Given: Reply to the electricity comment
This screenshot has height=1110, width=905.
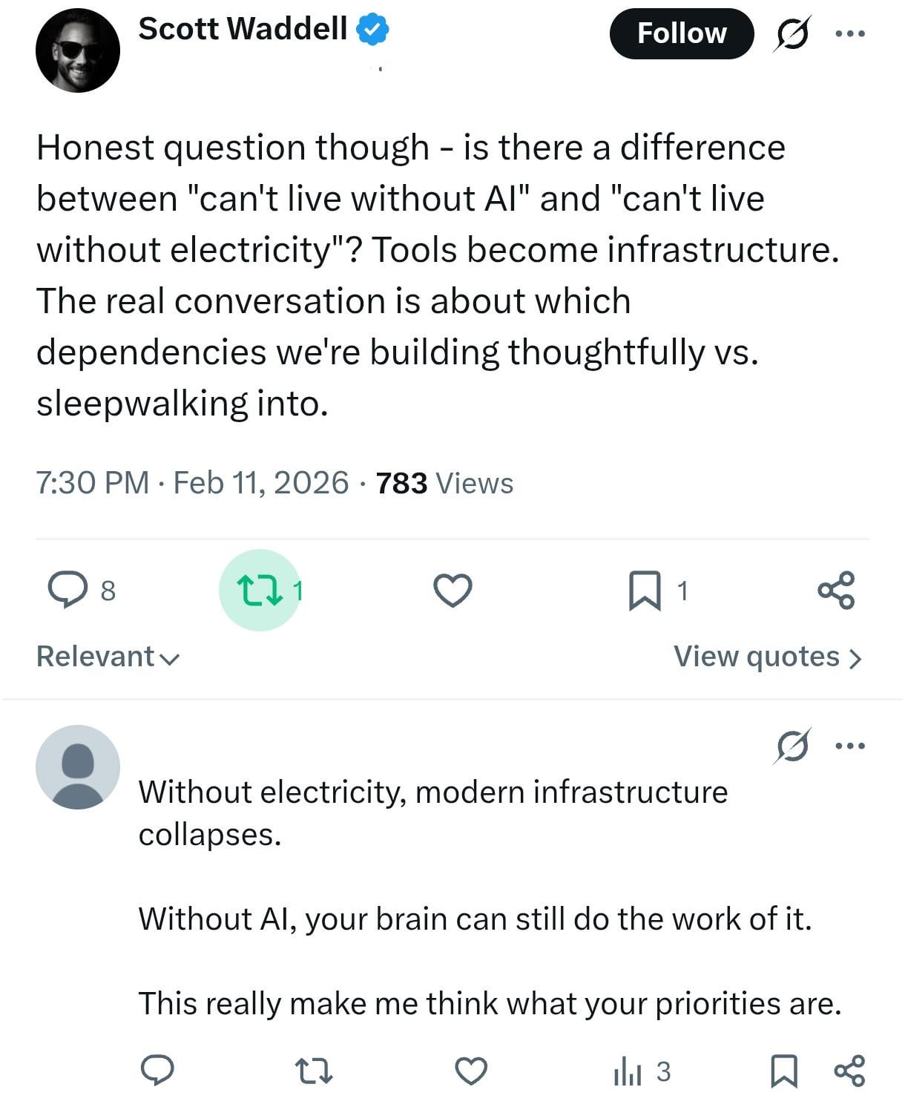Looking at the screenshot, I should tap(157, 1071).
